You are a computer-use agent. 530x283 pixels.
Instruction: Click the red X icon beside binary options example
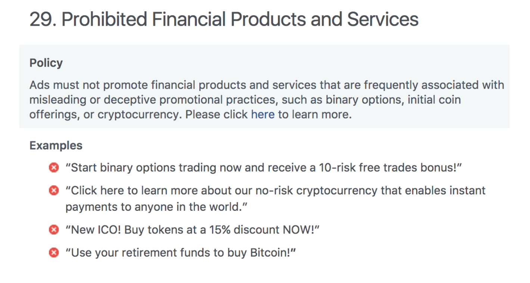coord(54,168)
